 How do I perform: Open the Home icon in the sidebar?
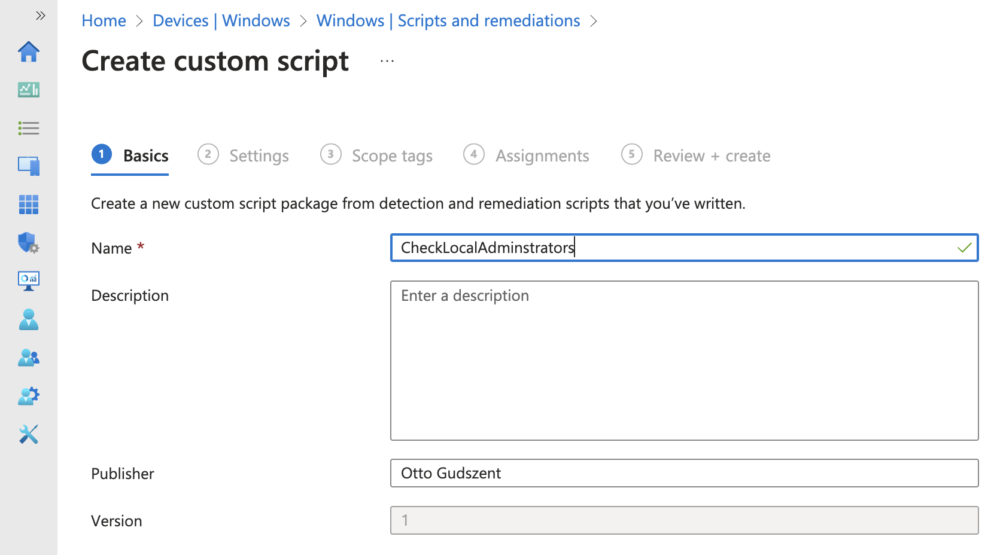[x=29, y=52]
